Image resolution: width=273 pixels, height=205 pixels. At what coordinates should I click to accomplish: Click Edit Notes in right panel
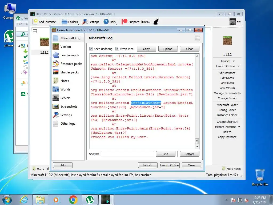point(227,78)
